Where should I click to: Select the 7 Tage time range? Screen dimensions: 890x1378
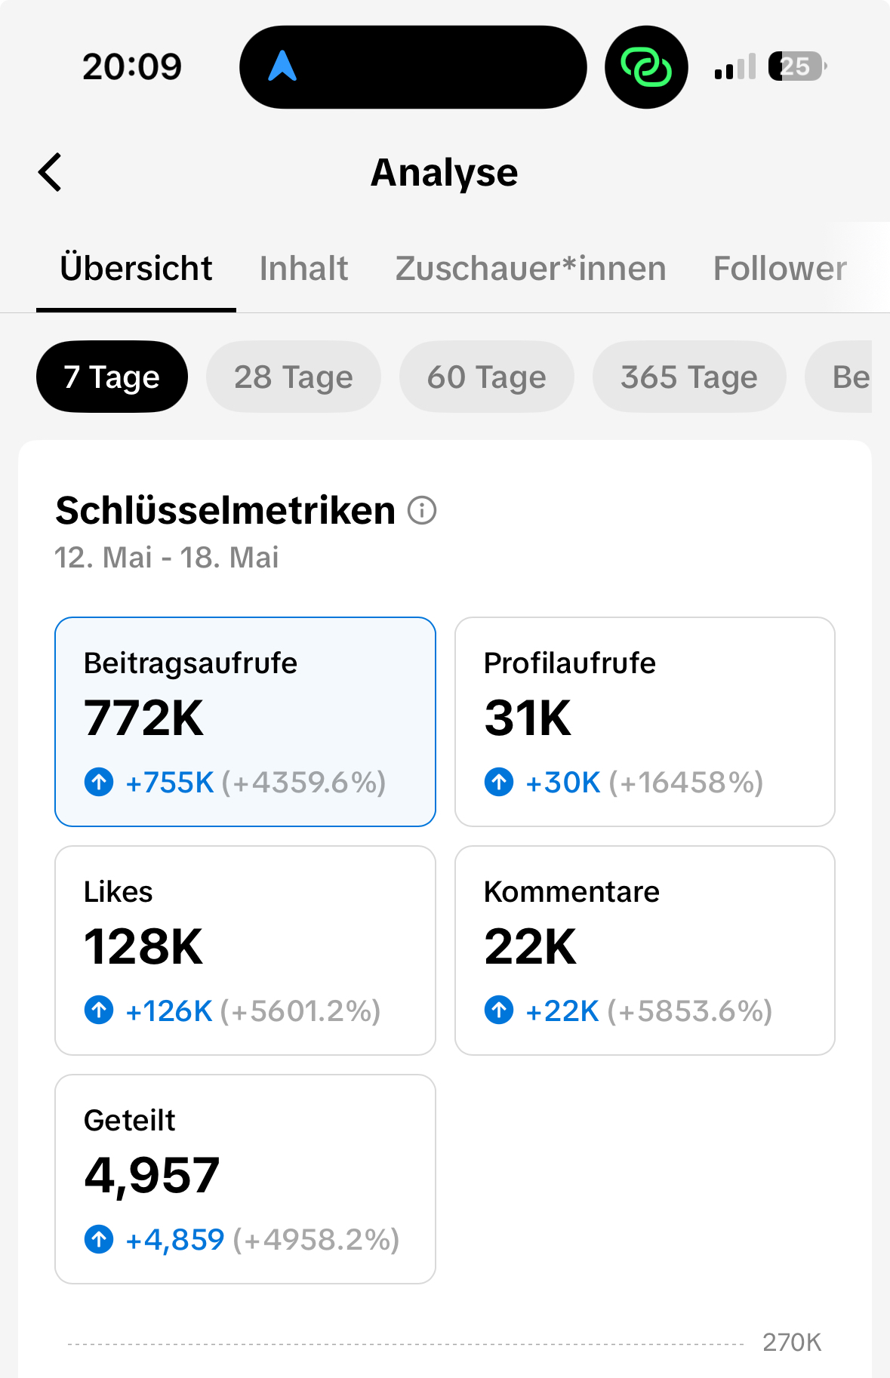tap(112, 377)
